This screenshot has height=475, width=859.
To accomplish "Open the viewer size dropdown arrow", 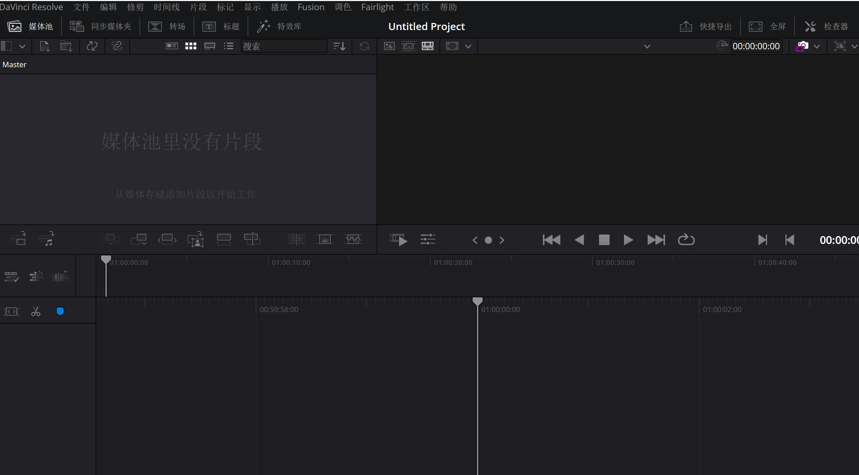I will click(x=468, y=47).
